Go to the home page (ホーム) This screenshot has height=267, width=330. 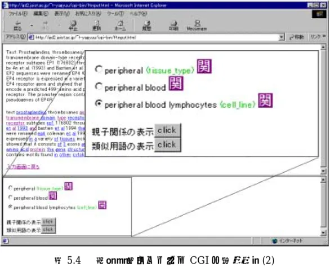tap(120, 26)
